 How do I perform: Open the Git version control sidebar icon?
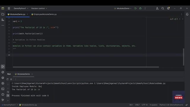[3, 100]
